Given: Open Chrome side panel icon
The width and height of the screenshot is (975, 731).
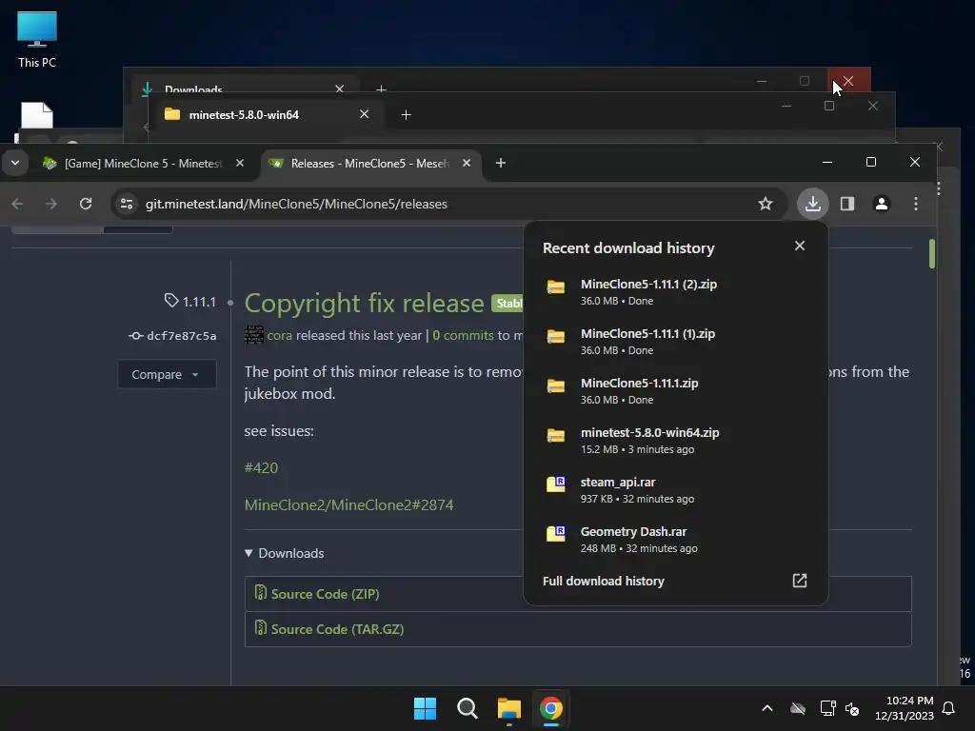Looking at the screenshot, I should click(846, 204).
